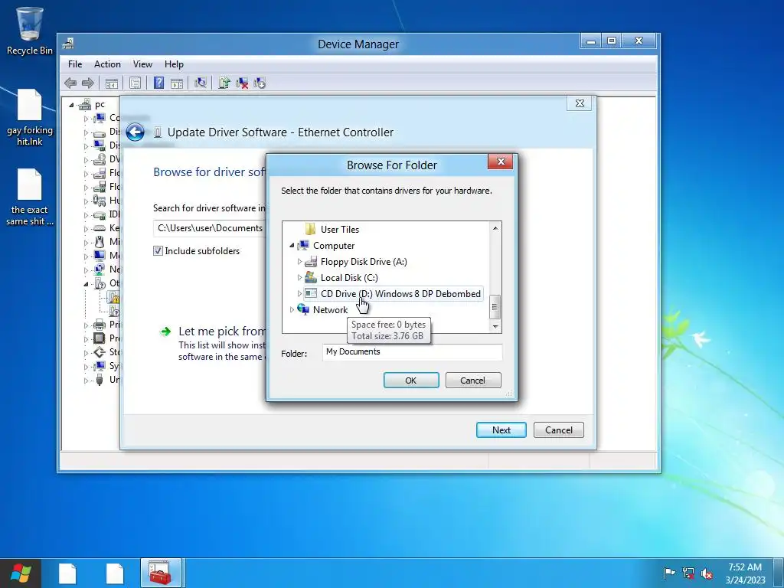Select 'CD Drive (D:) Windows 8 DP Debombed'

click(x=393, y=293)
